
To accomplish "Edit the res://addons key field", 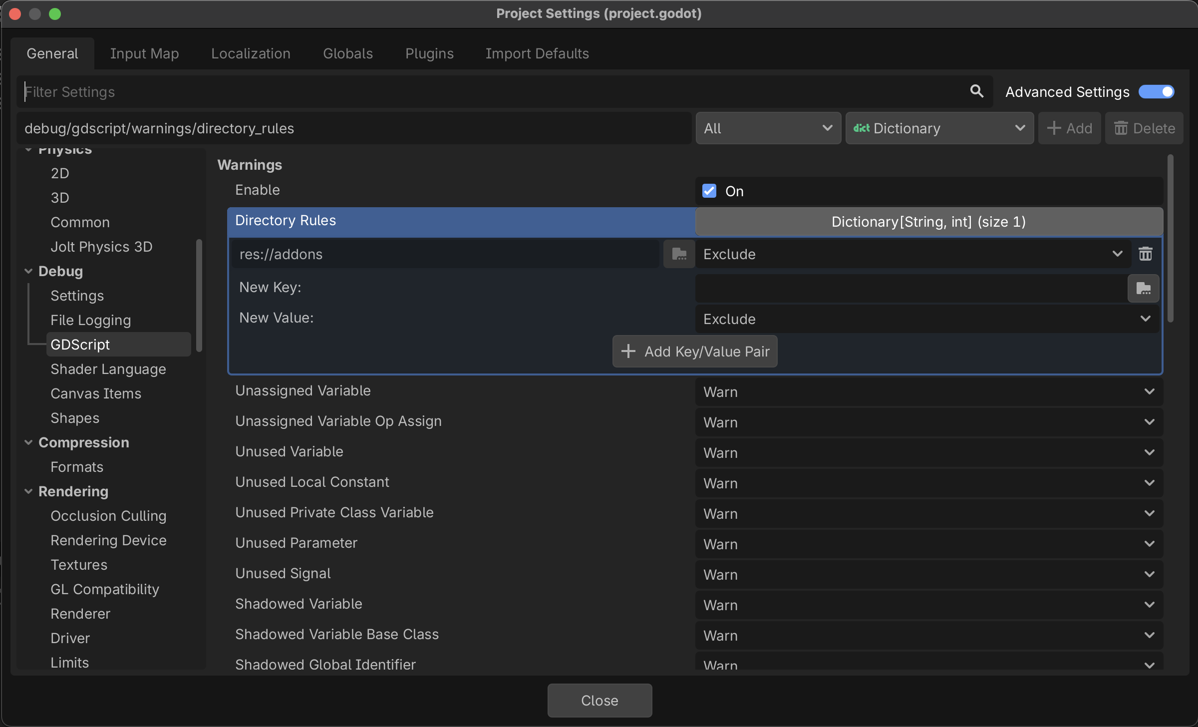I will coord(445,254).
